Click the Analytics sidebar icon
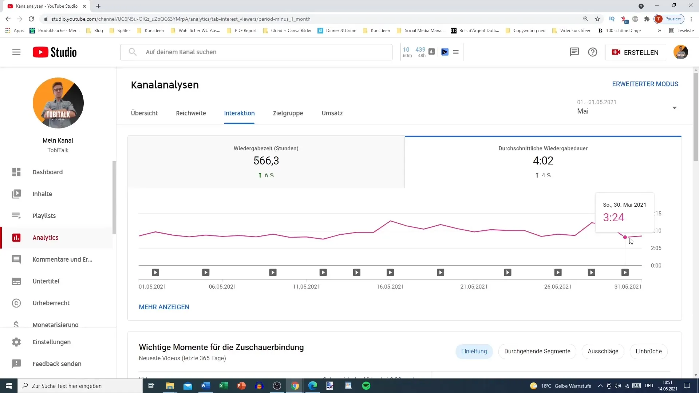Viewport: 699px width, 393px height. (x=17, y=238)
